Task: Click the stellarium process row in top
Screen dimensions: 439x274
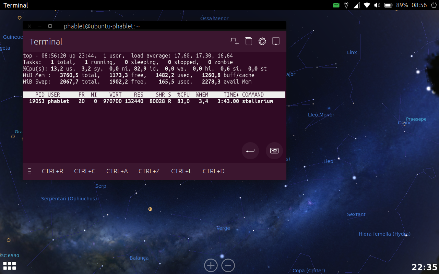Action: [x=154, y=101]
